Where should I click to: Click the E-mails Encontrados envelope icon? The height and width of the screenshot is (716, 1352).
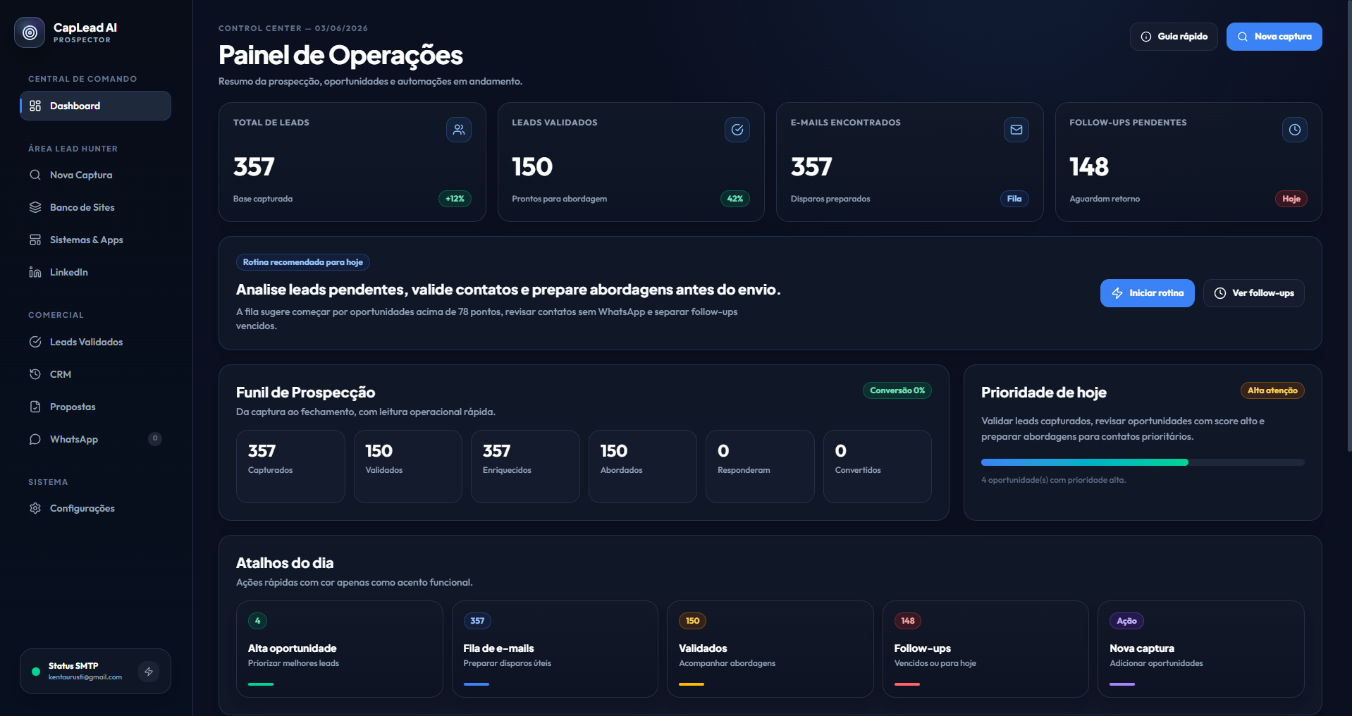coord(1016,130)
